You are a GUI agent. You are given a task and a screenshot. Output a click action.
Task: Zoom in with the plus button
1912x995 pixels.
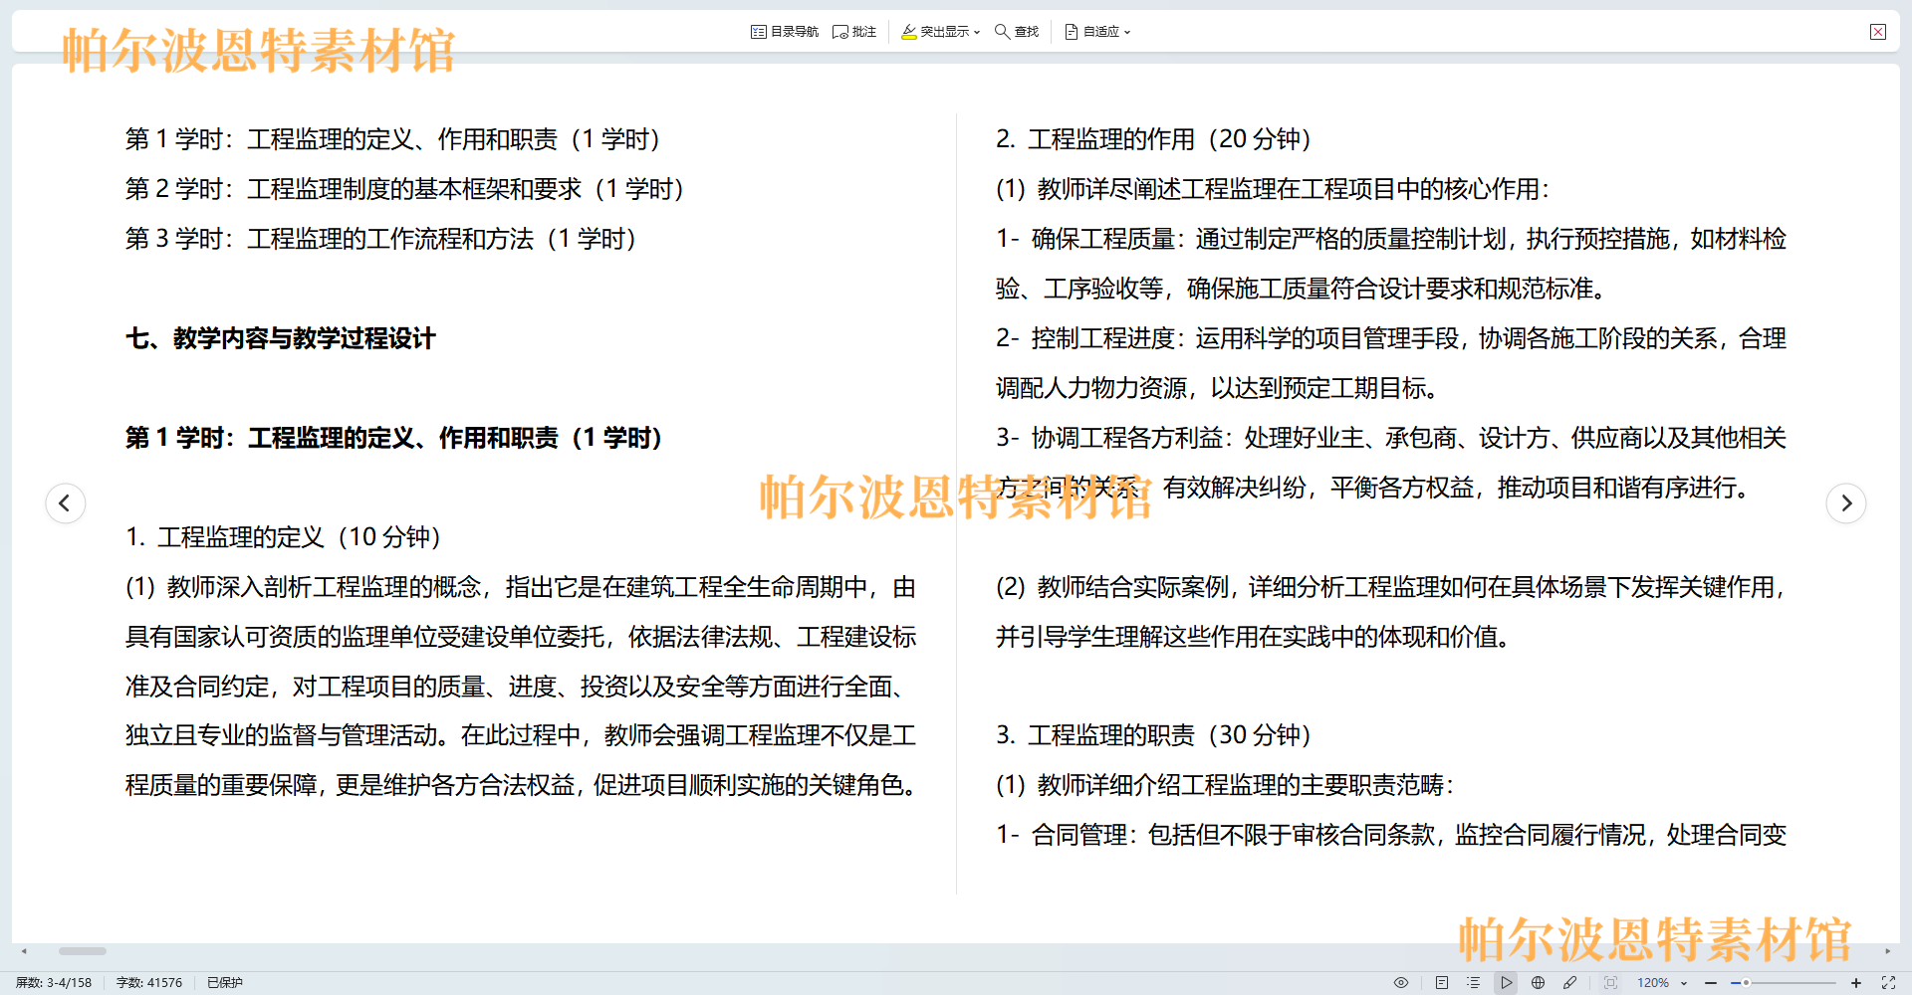pos(1856,982)
